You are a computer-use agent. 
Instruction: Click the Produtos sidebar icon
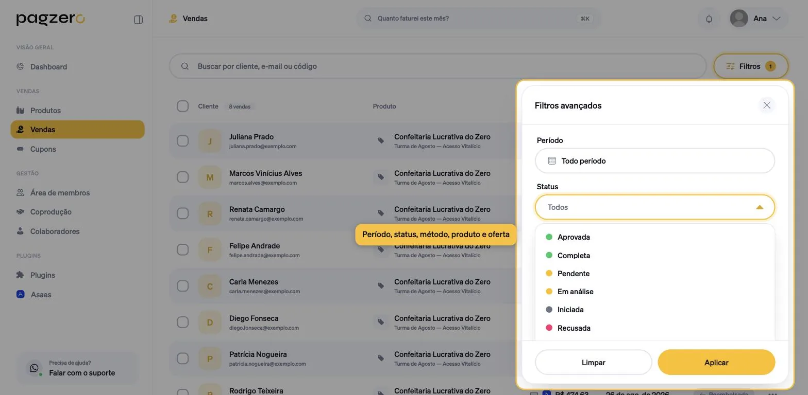pyautogui.click(x=20, y=110)
